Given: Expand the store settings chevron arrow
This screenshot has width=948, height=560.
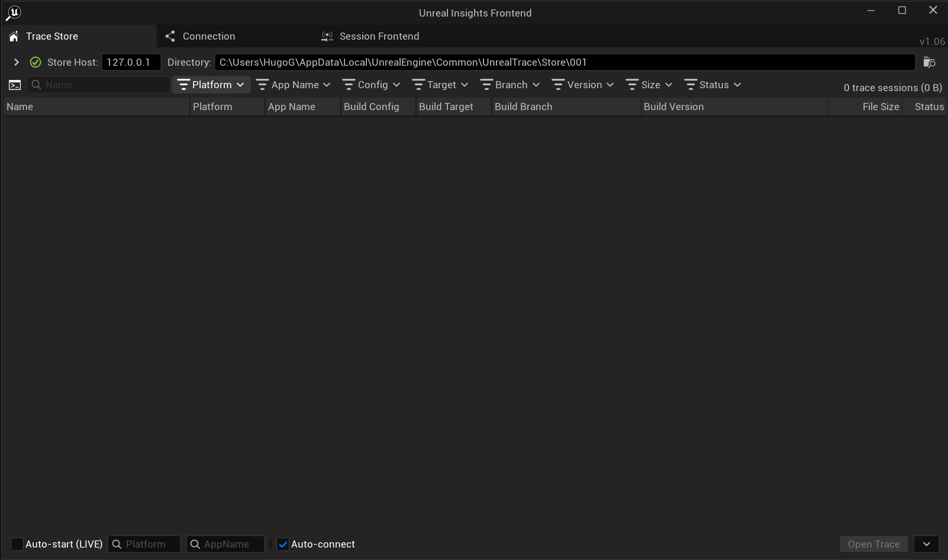Looking at the screenshot, I should (x=17, y=62).
